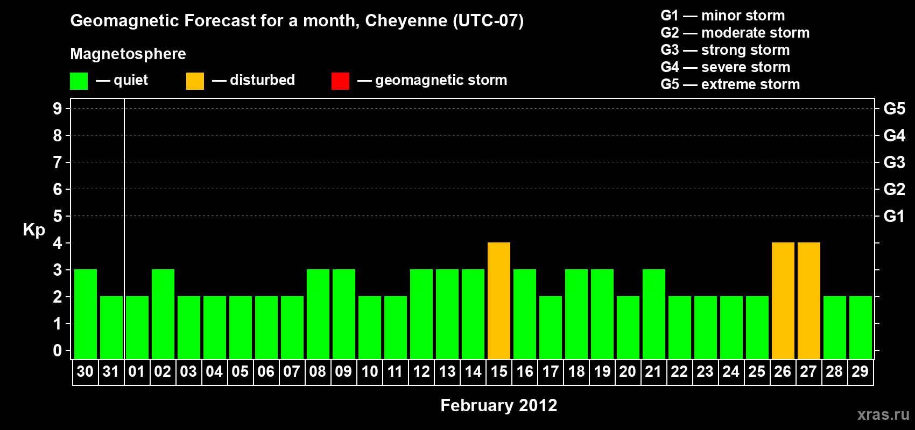Screen dimensions: 915x430
Task: Click the G5 label on right axis
Action: click(895, 109)
